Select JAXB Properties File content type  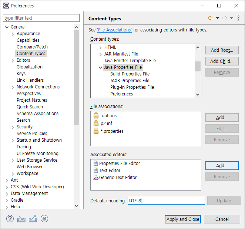point(130,80)
